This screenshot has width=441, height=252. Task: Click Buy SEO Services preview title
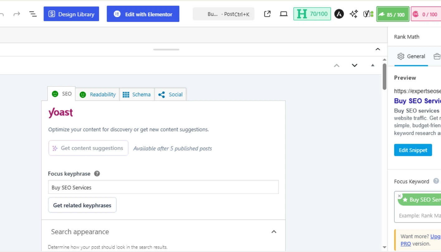(x=417, y=101)
